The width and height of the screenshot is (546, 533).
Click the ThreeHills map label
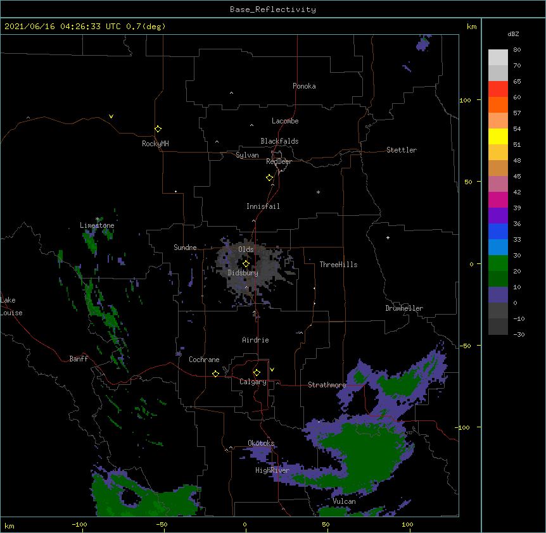click(x=338, y=265)
